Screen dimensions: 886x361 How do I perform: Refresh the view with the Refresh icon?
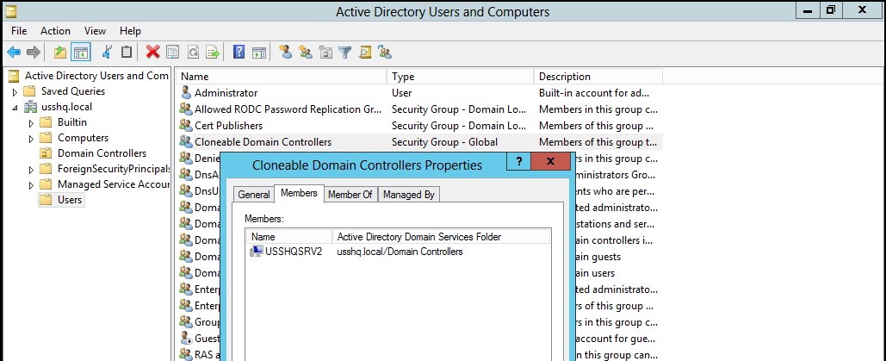(193, 53)
